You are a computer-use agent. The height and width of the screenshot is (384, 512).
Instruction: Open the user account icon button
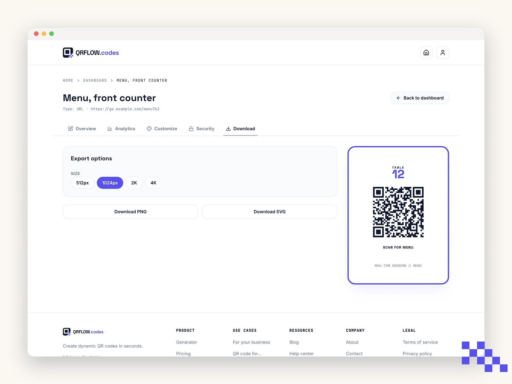tap(443, 53)
